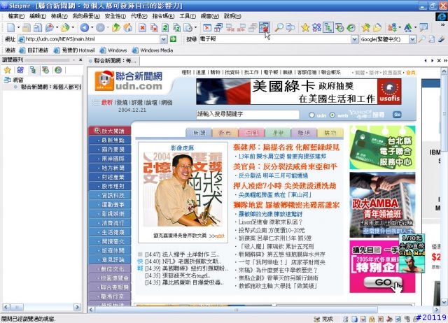Click the Refresh all pages icon
Screen dimensions: 448x323
(176, 27)
